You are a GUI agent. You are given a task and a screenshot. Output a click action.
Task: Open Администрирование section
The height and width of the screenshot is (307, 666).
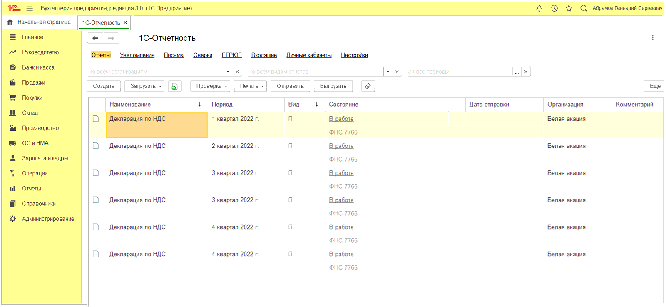coord(48,219)
